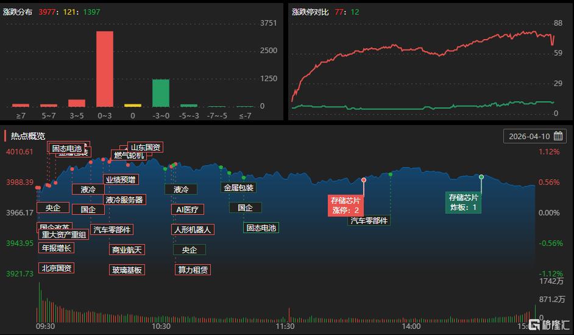Click the 格隆汇 logo watermark

(x=550, y=324)
